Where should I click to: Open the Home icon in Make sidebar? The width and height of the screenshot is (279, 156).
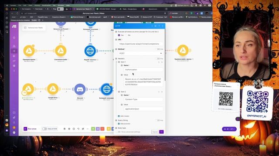(14, 38)
